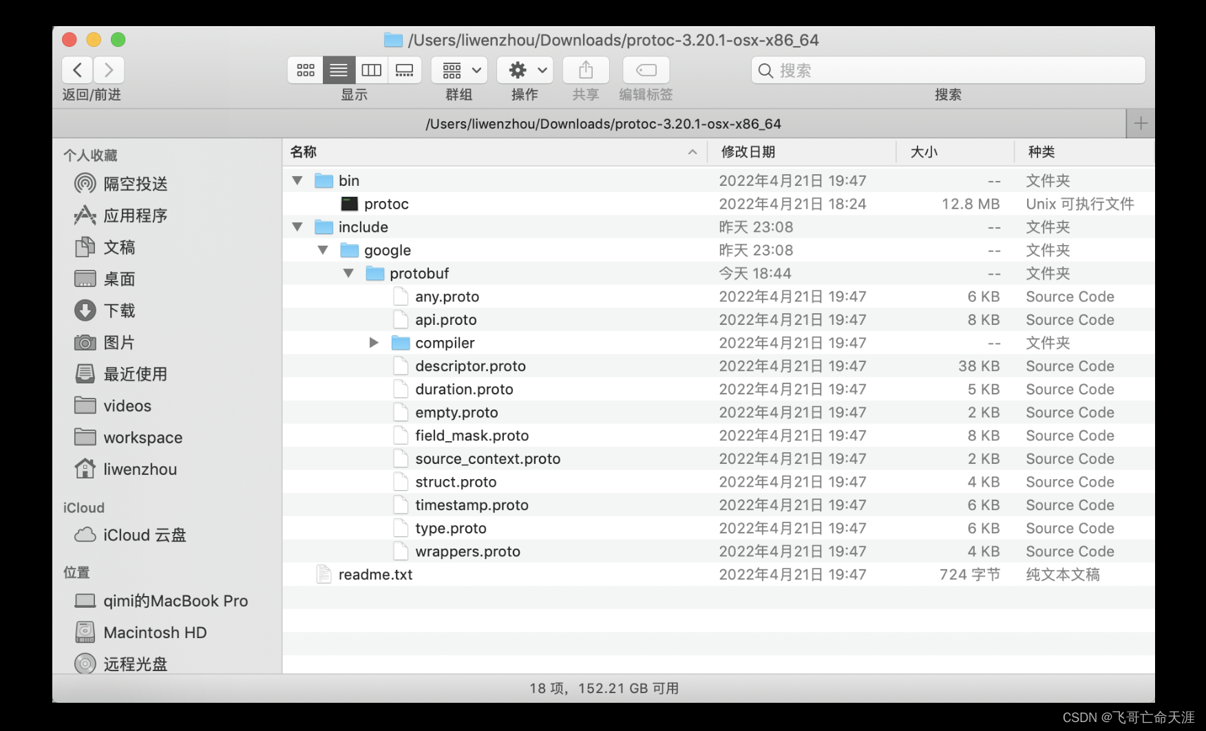Open 远程光盘 remote disc location
This screenshot has height=731, width=1206.
coord(121,664)
